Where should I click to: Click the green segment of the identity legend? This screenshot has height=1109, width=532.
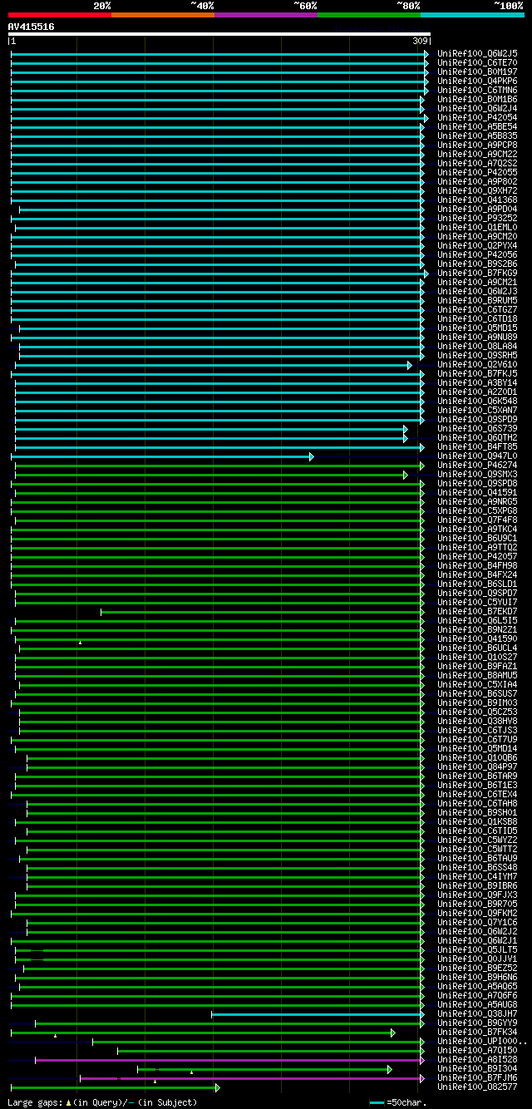(x=368, y=15)
